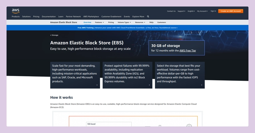Select the Overview tab
This screenshot has height=133, width=255.
[87, 22]
